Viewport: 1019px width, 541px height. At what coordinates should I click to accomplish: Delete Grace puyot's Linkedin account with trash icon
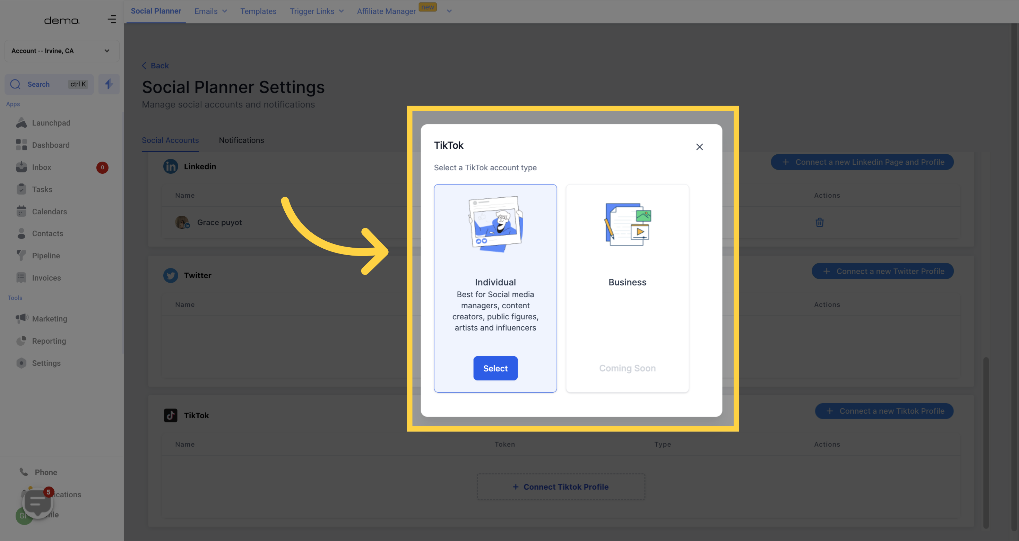(x=819, y=222)
